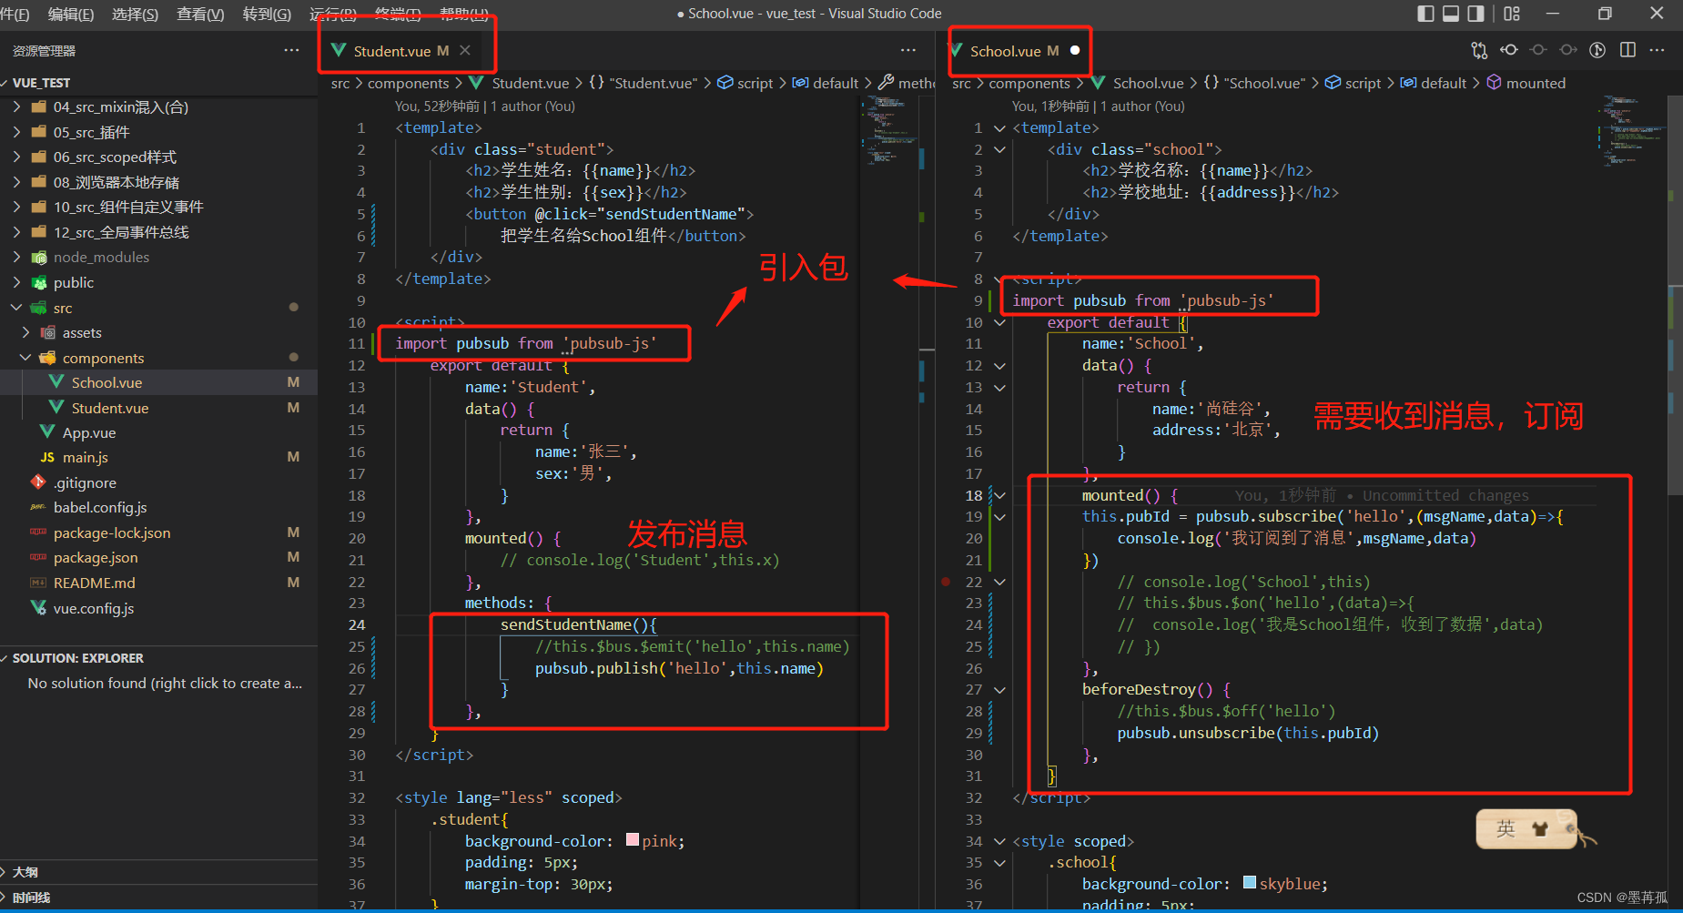Expand the node_modules folder
Screen dimensions: 1683x913
click(16, 257)
